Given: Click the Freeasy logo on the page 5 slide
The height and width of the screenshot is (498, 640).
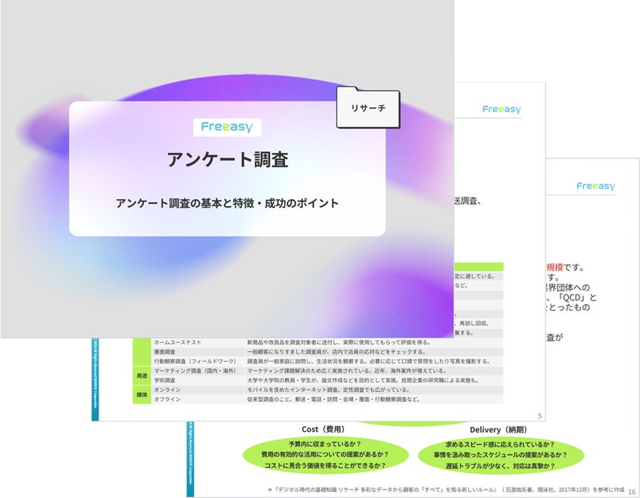Looking at the screenshot, I should (x=501, y=109).
